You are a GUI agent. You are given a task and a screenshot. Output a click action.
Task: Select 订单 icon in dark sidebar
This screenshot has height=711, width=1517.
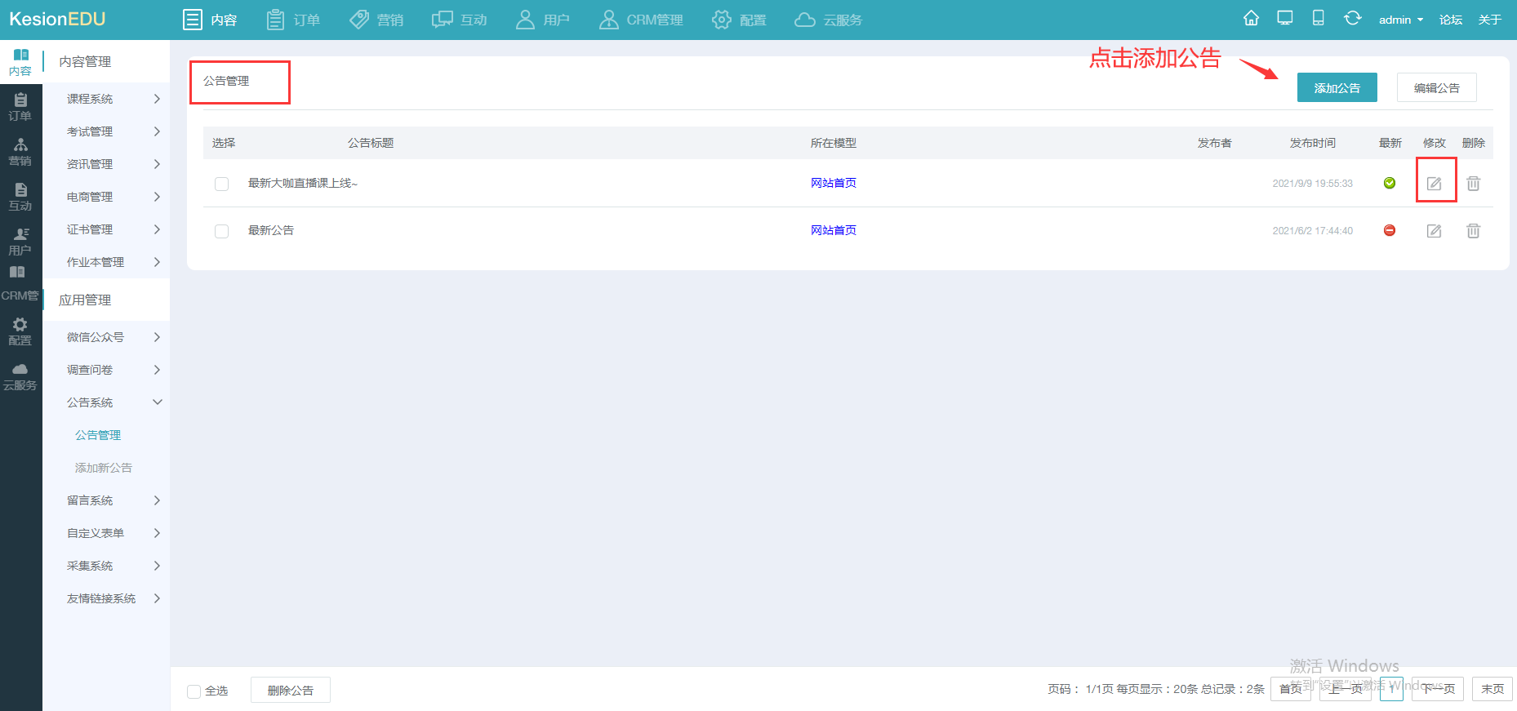(20, 107)
